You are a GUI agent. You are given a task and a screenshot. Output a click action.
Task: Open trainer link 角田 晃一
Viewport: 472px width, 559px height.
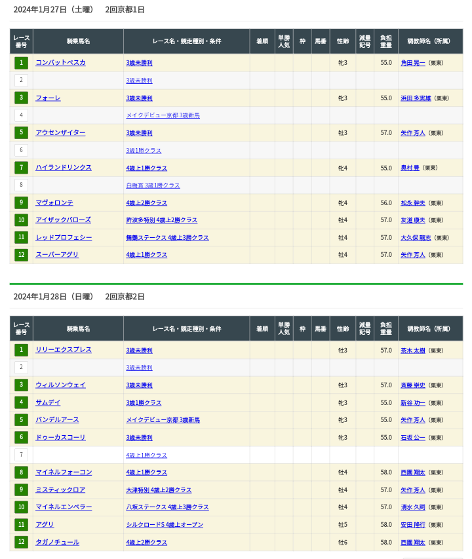(413, 63)
